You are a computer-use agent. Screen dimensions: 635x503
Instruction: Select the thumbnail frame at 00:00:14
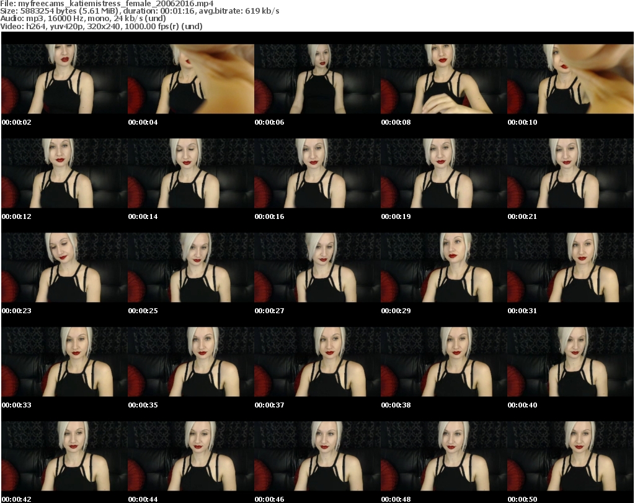click(x=191, y=173)
